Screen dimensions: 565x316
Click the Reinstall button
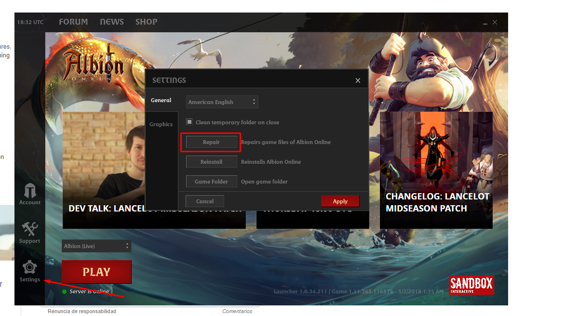coord(211,162)
